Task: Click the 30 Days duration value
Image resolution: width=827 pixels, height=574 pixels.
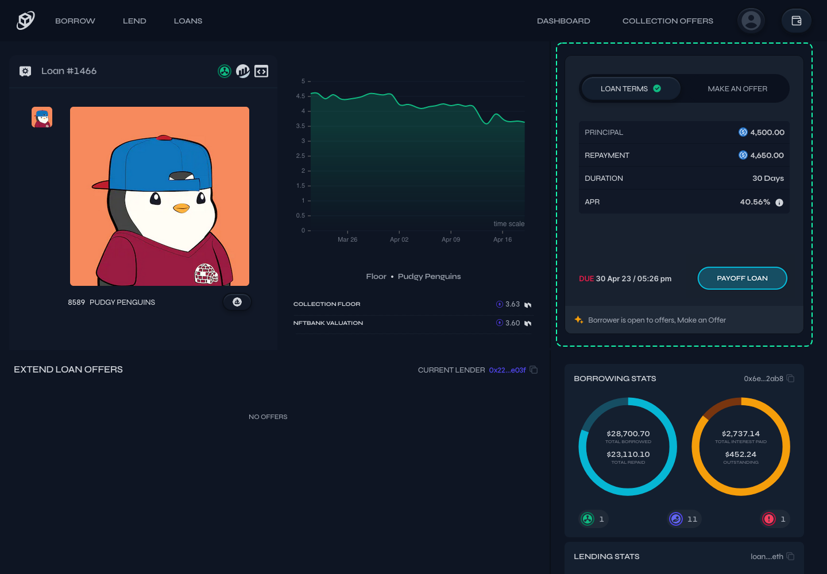Action: [x=768, y=178]
